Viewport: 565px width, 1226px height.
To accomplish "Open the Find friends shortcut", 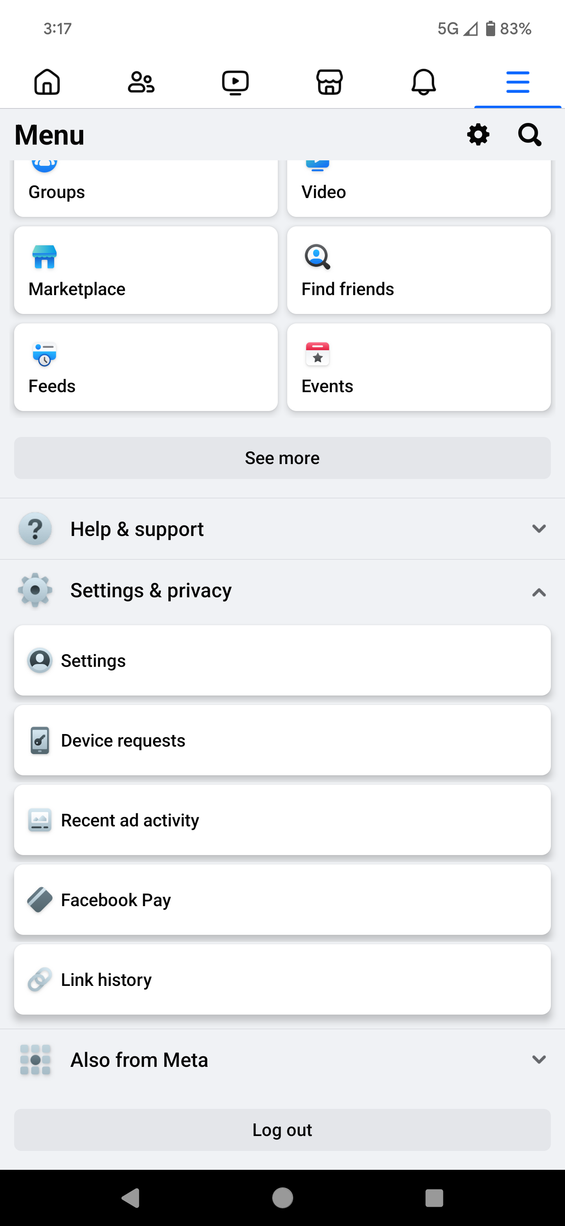I will click(419, 270).
